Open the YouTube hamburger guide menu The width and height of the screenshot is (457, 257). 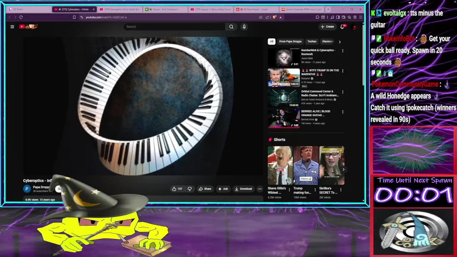[x=12, y=26]
